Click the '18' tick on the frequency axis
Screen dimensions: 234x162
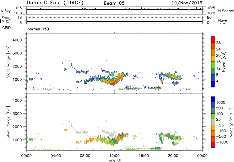[x=20, y=18]
